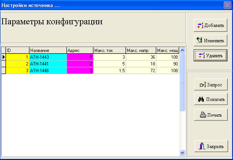Click max voltage value 18
This screenshot has width=233, height=160.
coord(141,64)
